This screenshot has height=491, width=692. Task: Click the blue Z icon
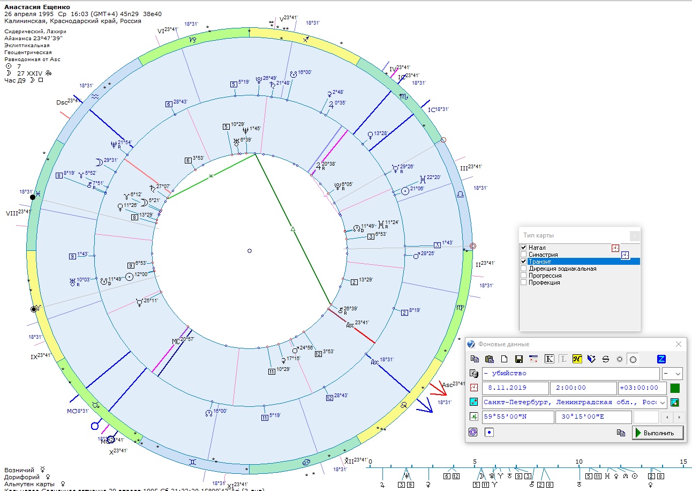click(x=661, y=359)
